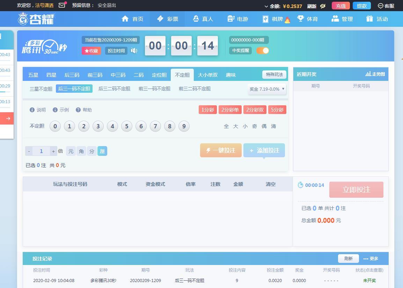Click the multiplier input field
Image resolution: width=403 pixels, height=288 pixels.
(41, 151)
